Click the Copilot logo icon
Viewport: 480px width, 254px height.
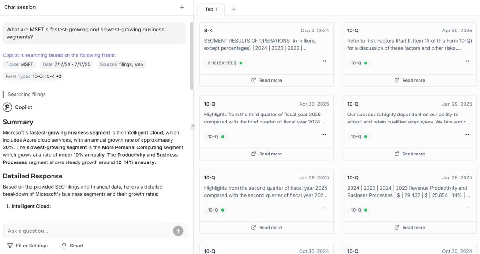[x=7, y=107]
